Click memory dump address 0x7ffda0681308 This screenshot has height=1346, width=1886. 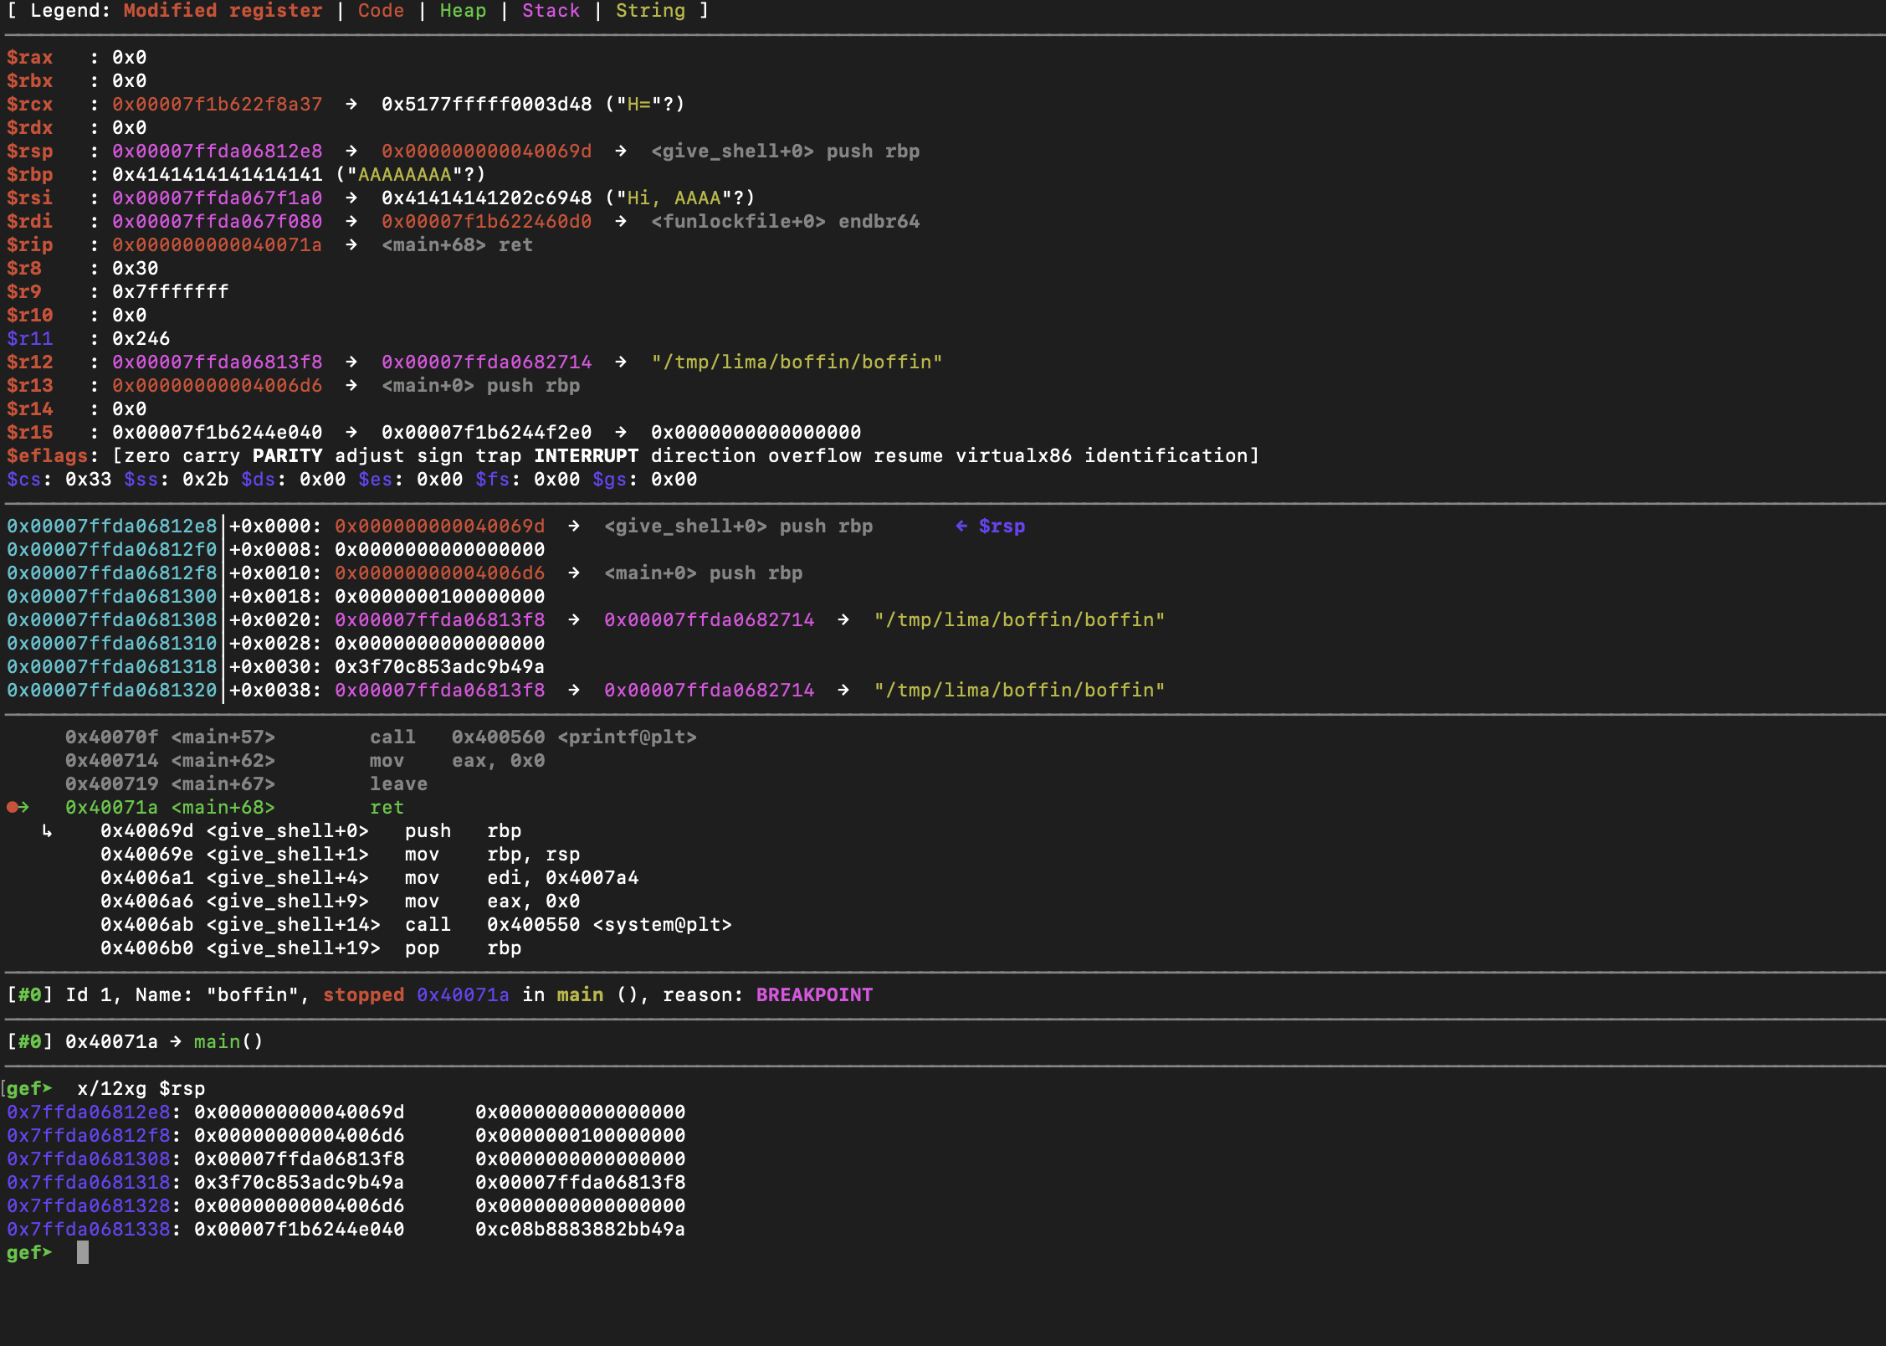(89, 1159)
